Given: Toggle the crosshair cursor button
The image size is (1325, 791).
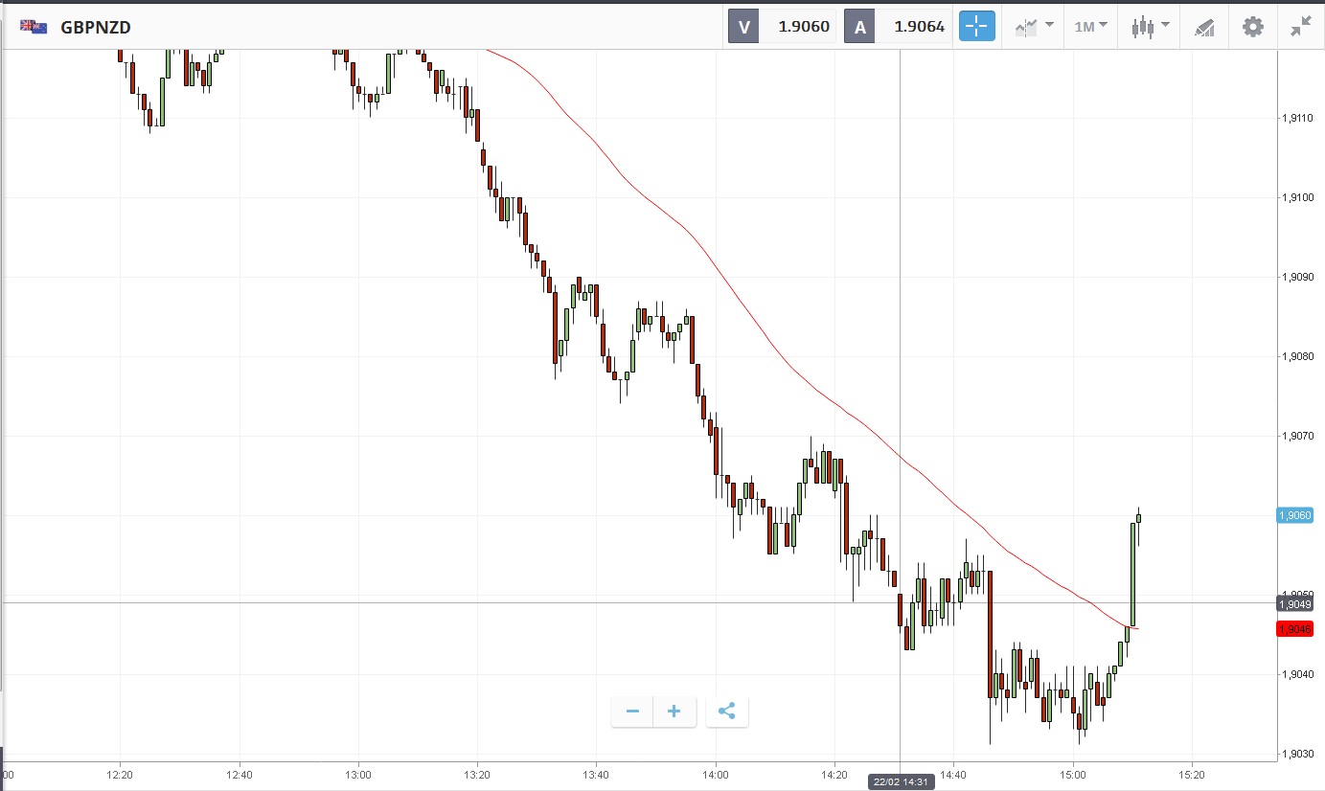Looking at the screenshot, I should pos(976,27).
